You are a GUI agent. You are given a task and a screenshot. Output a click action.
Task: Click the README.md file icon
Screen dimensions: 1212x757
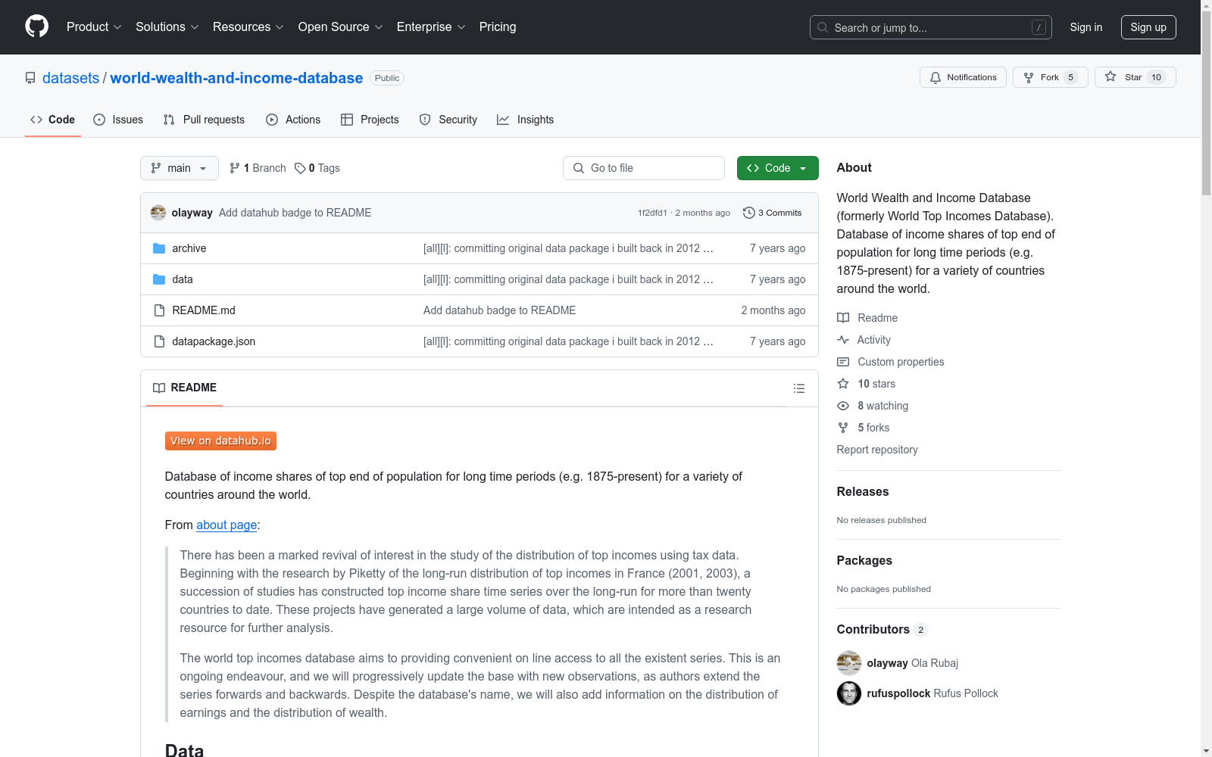[159, 310]
